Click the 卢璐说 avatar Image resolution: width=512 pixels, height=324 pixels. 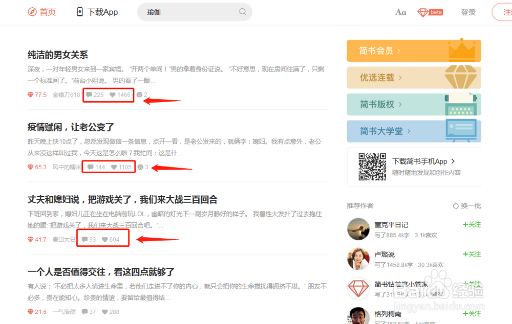(x=358, y=259)
